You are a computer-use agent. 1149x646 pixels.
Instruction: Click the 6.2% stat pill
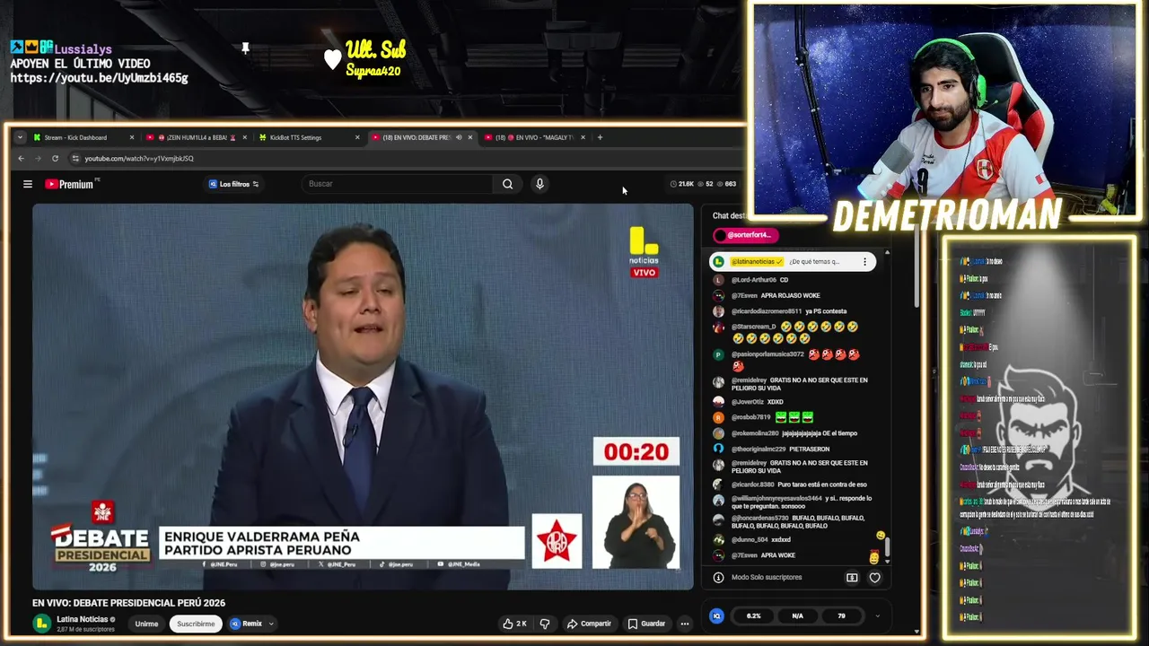tap(753, 615)
